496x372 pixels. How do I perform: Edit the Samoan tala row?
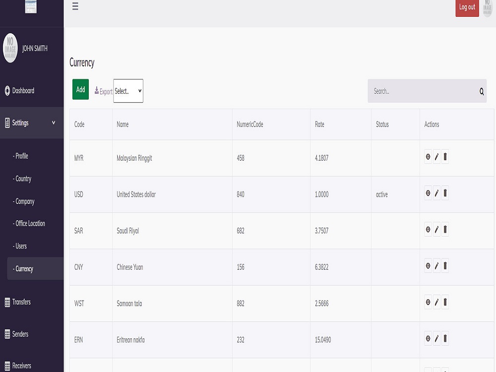(x=436, y=302)
